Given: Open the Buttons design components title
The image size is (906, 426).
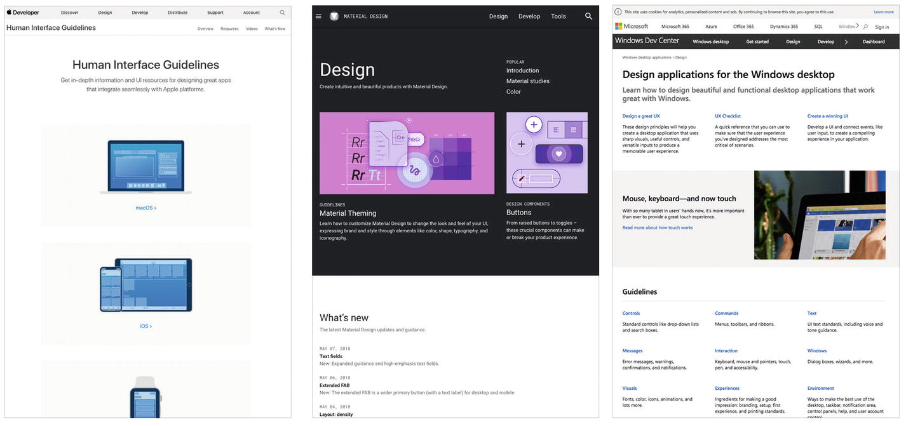Looking at the screenshot, I should point(518,213).
